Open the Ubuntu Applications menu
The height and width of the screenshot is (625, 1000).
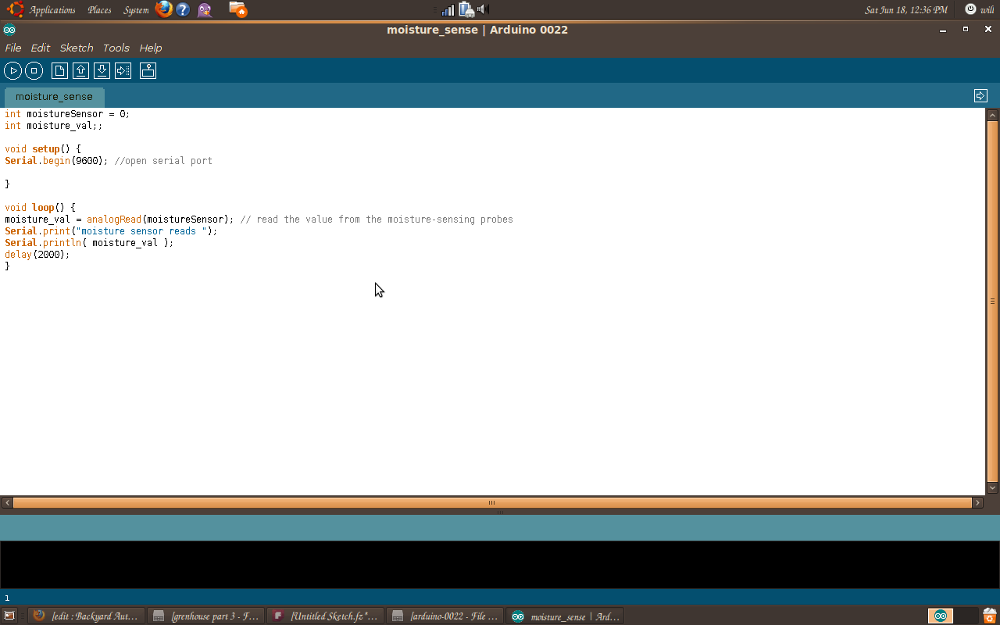tap(43, 10)
